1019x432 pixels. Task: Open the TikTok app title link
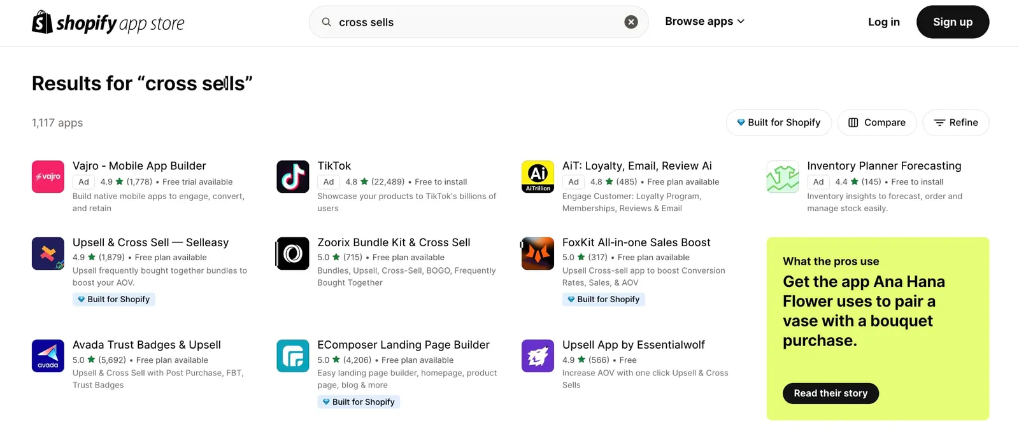click(x=334, y=166)
